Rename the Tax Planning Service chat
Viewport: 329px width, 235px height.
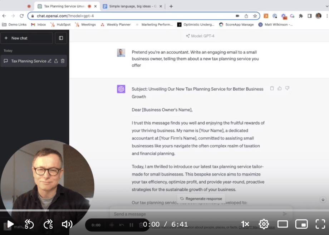(x=50, y=61)
